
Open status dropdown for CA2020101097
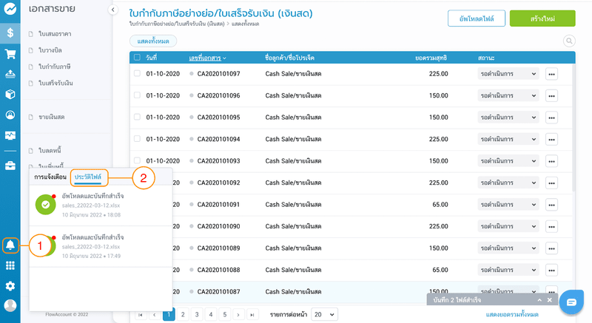click(x=508, y=74)
